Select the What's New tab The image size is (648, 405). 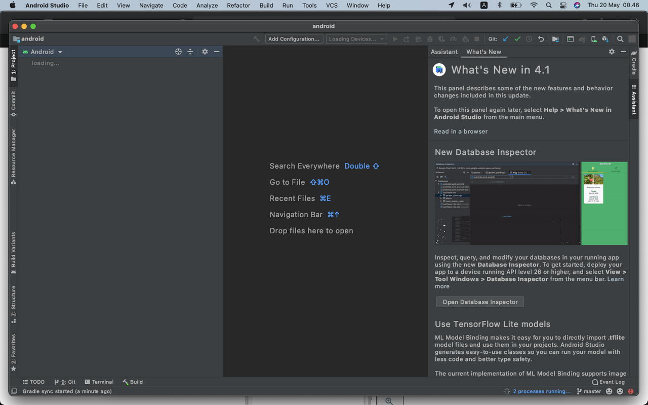(483, 52)
